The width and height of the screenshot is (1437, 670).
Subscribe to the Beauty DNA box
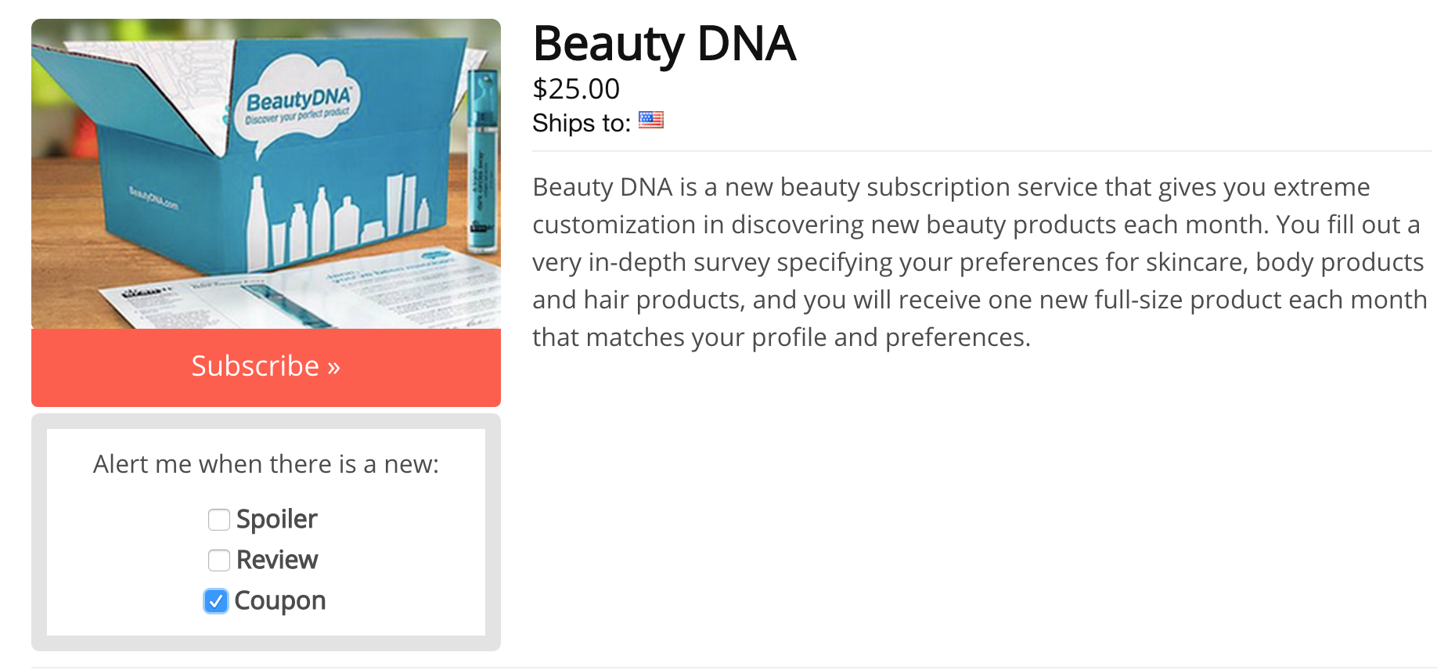266,367
